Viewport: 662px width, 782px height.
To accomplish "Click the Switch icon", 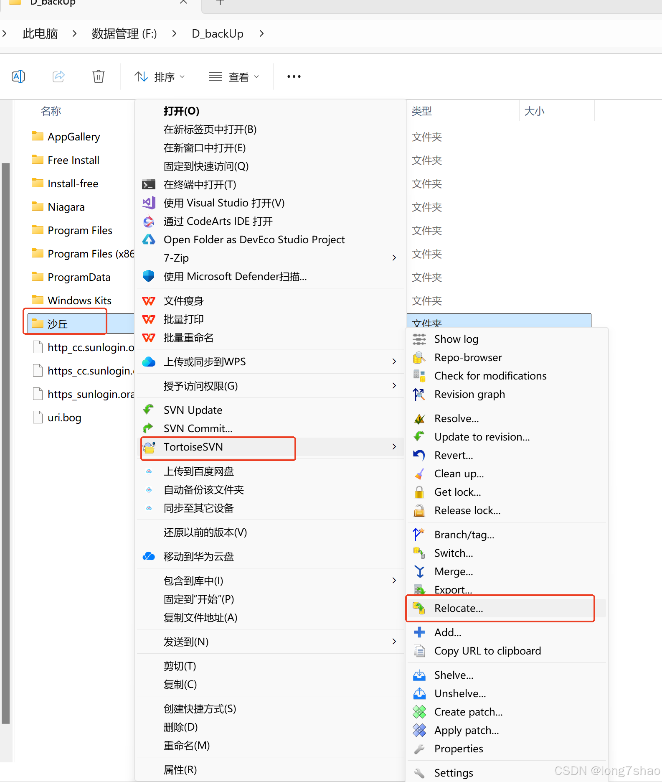I will point(419,553).
